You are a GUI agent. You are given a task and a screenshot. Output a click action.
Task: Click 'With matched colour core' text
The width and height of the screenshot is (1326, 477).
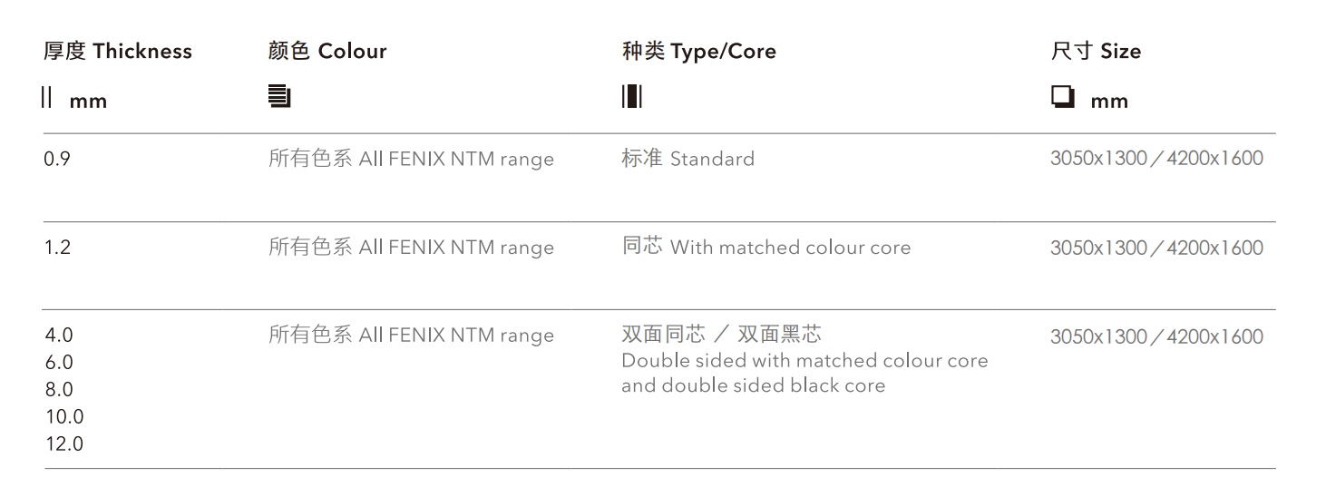point(789,248)
